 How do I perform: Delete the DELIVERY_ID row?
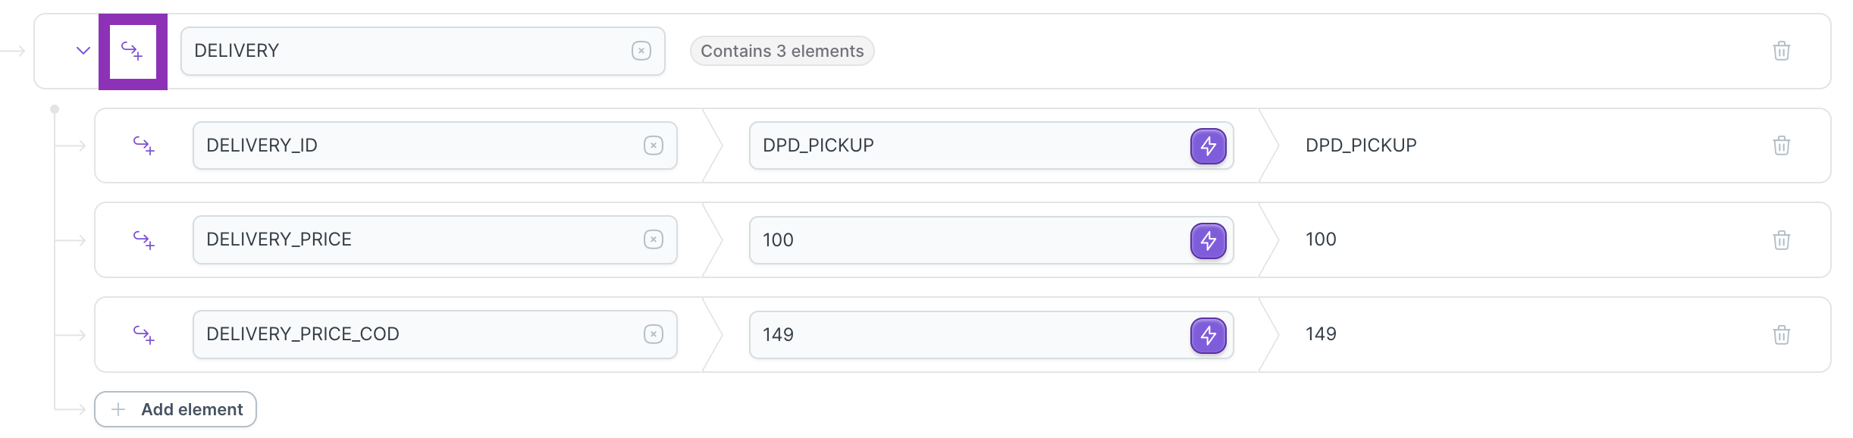pyautogui.click(x=1782, y=145)
